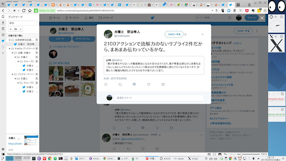The image size is (286, 161).
Task: Open the History clock panel icon
Action: 3,35
